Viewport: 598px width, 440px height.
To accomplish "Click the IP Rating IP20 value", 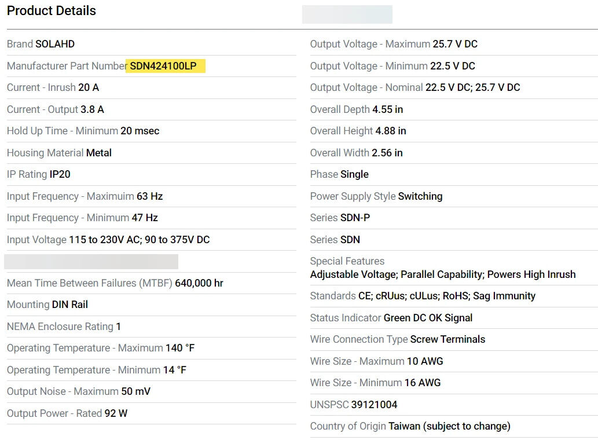I will tap(60, 174).
